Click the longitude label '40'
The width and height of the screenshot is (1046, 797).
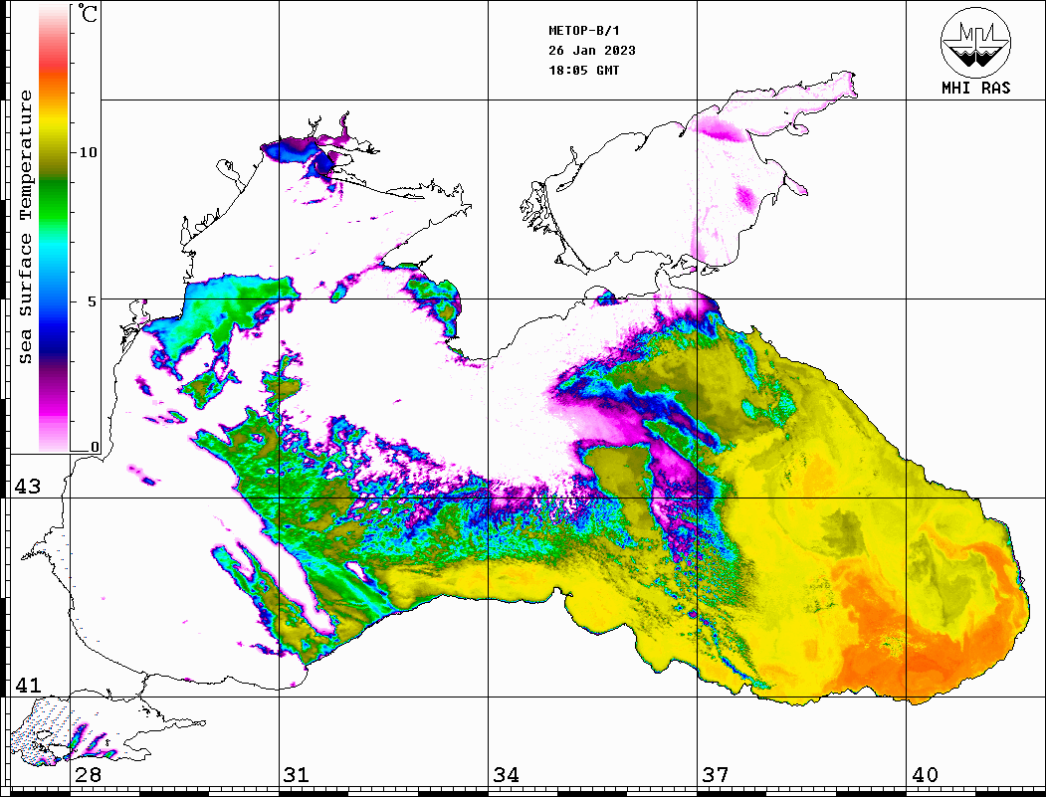925,775
